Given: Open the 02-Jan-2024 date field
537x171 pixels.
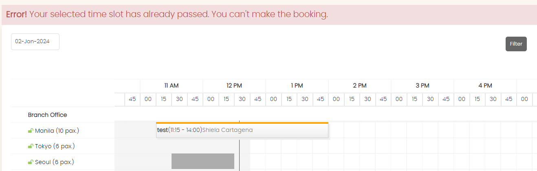Looking at the screenshot, I should click(35, 42).
